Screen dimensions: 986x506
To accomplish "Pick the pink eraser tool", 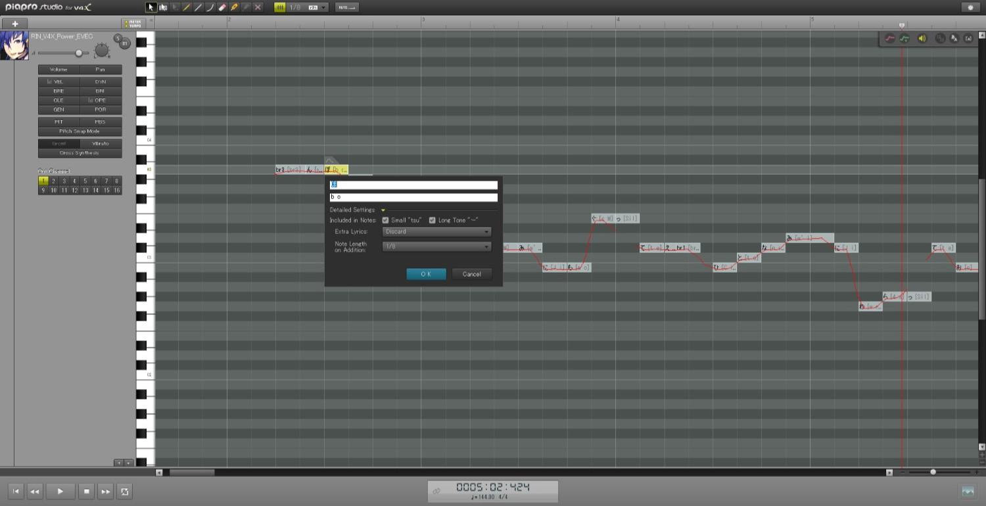I will (222, 7).
